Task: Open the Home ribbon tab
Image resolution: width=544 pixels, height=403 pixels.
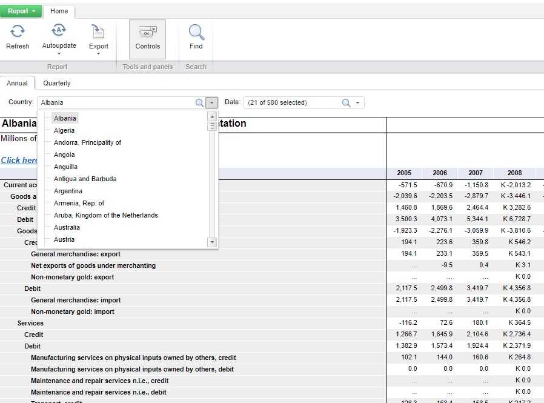Action: tap(59, 11)
